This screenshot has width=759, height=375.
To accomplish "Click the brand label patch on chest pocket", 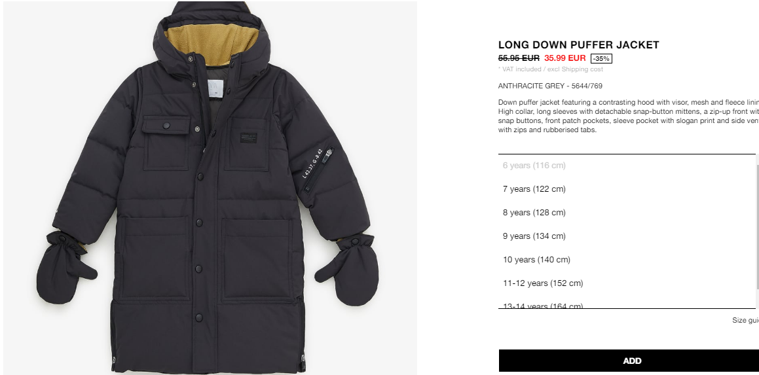I will pos(249,138).
